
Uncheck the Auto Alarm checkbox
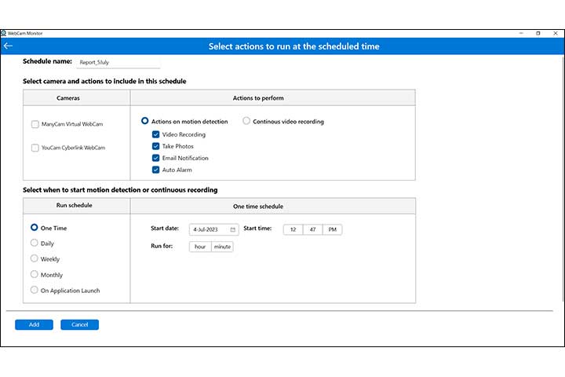[156, 170]
